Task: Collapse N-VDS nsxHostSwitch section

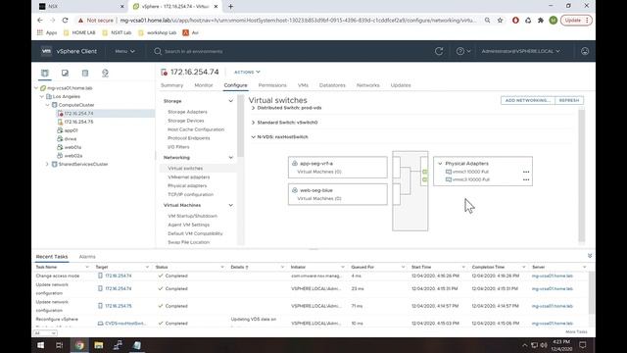Action: tap(253, 137)
